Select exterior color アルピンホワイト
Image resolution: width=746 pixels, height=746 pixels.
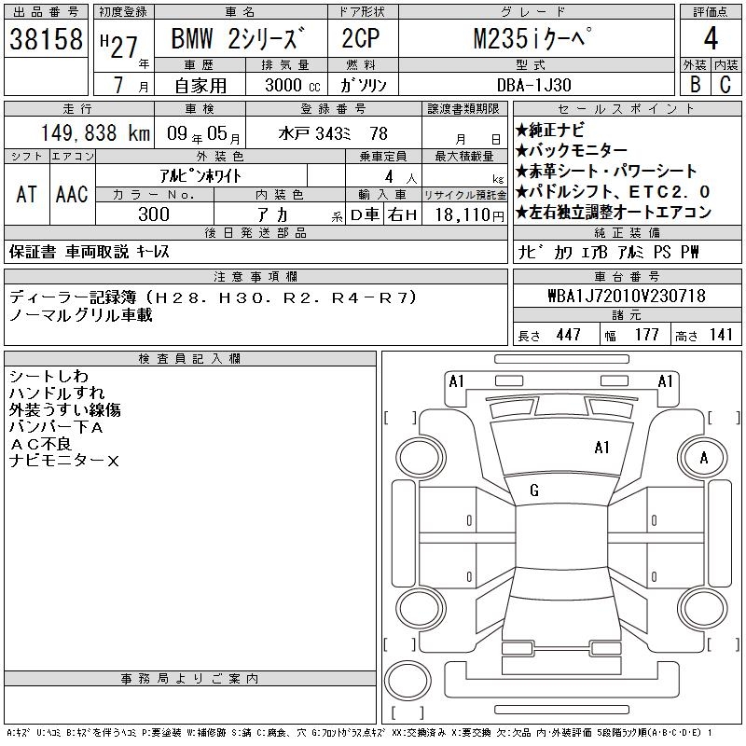click(x=200, y=176)
